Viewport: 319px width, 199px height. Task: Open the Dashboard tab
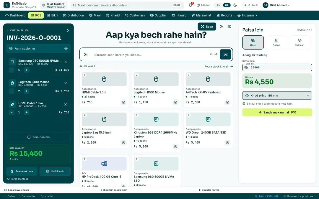tap(15, 15)
